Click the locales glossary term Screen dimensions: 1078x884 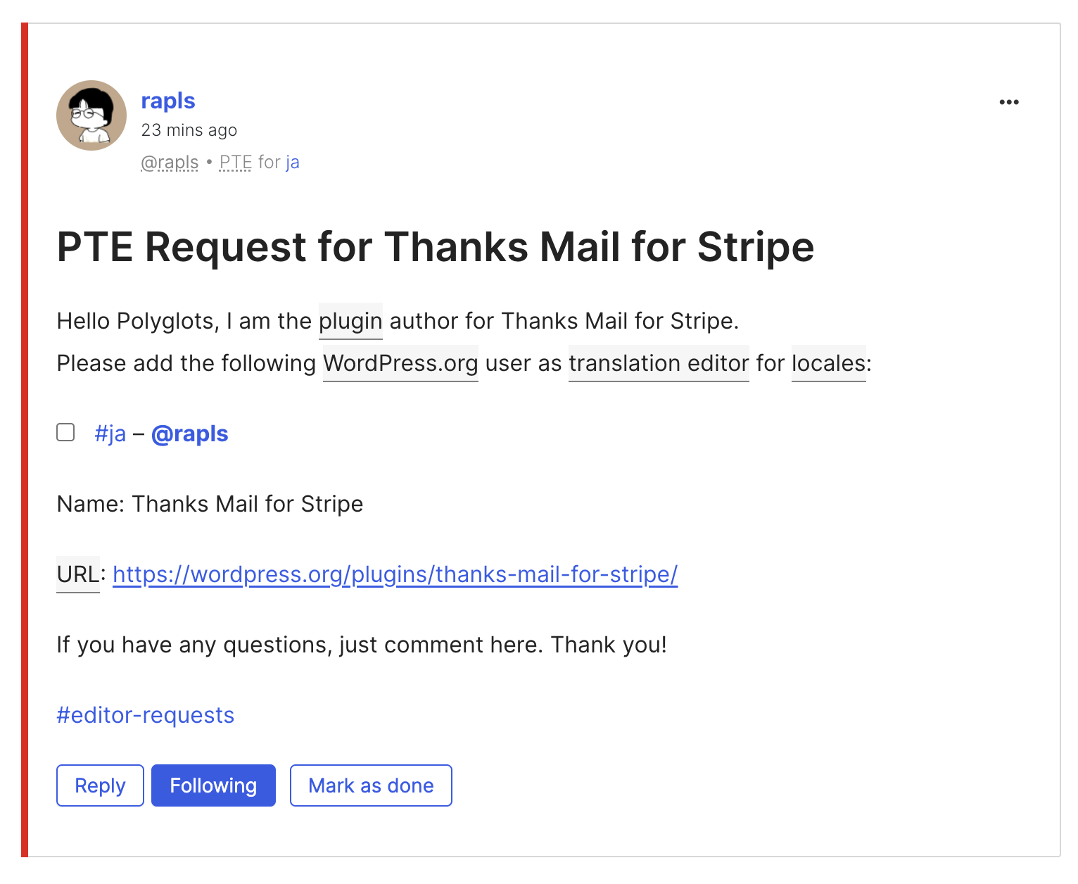point(828,363)
